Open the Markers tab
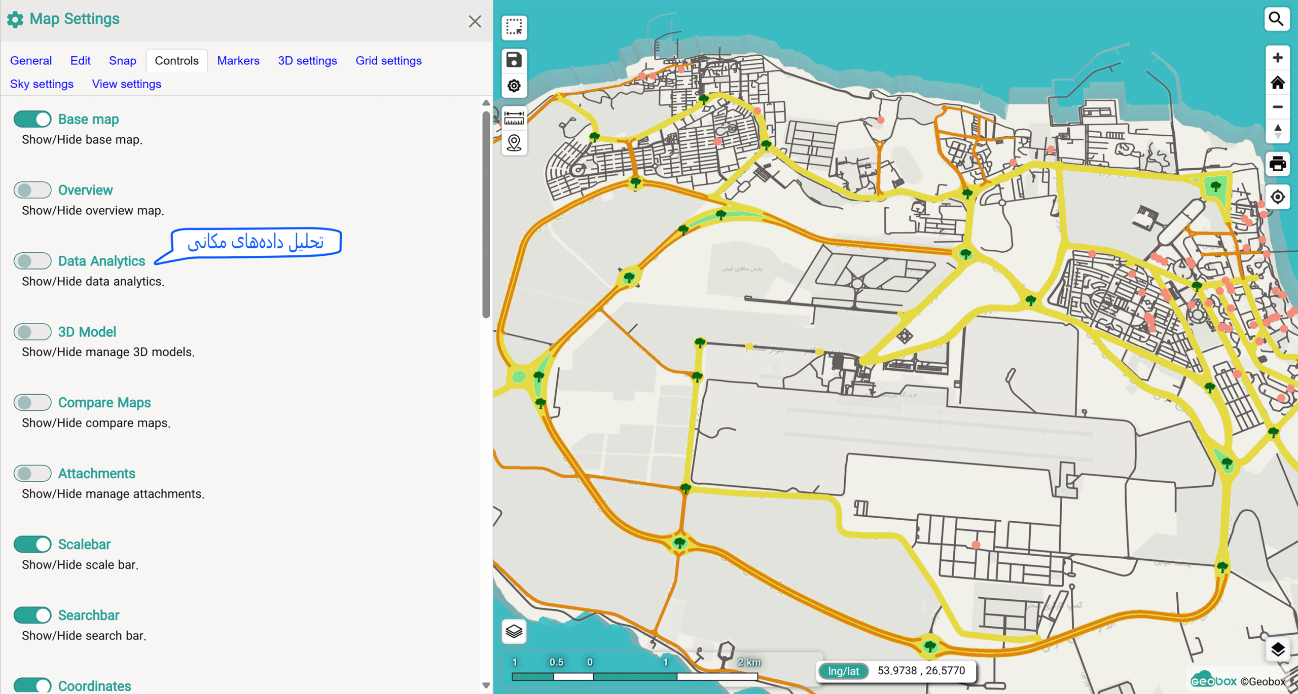Screen dimensions: 1298x694 [x=238, y=61]
